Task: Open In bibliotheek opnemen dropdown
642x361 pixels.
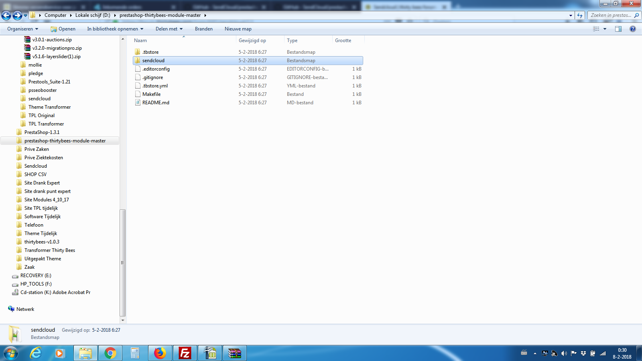Action: [115, 29]
